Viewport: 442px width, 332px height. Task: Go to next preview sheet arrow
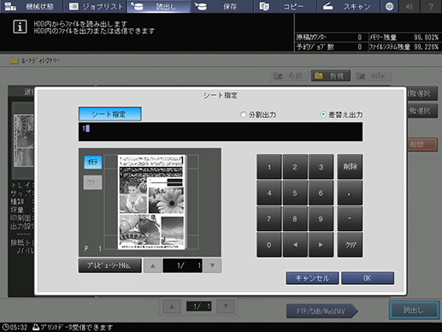[x=212, y=265]
